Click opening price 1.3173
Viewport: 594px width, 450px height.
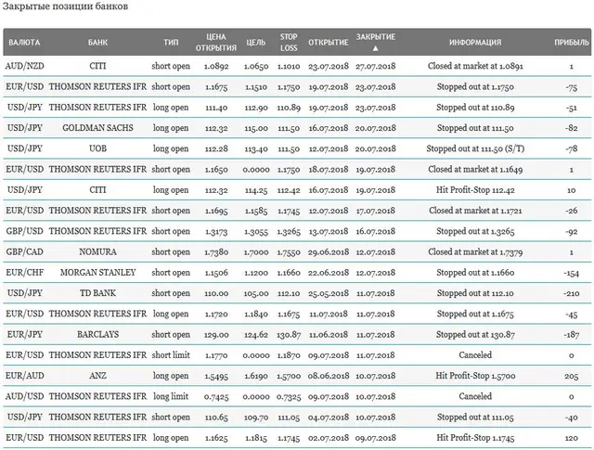tap(216, 231)
